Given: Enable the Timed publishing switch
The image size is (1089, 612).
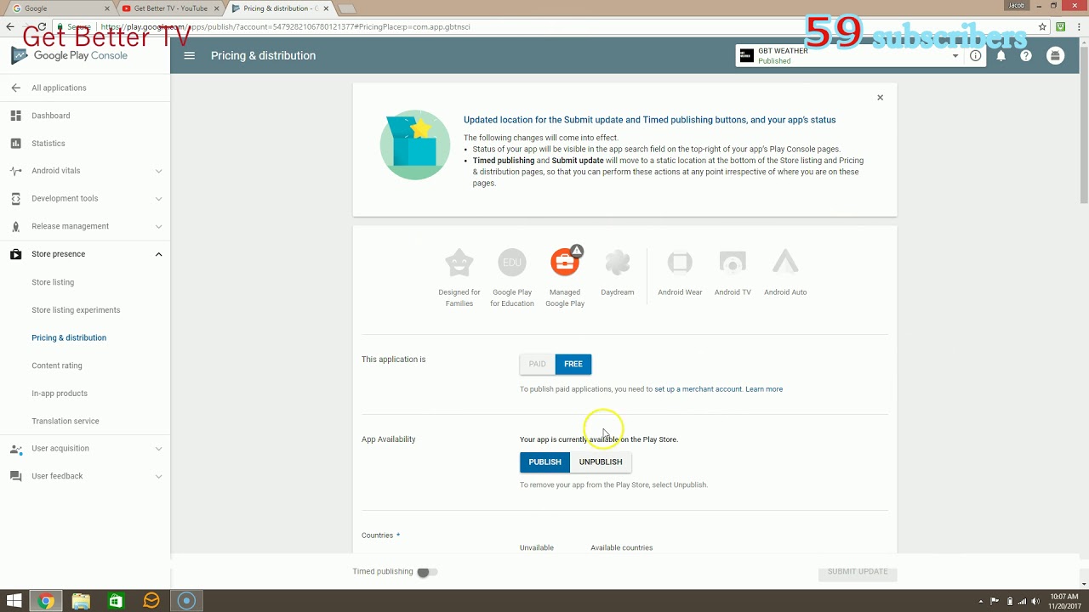Looking at the screenshot, I should [x=427, y=572].
